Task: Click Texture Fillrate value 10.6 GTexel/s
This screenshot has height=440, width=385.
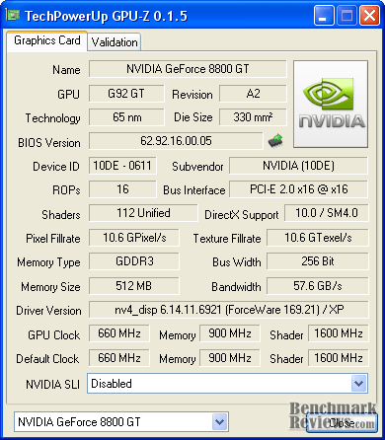Action: [x=318, y=238]
